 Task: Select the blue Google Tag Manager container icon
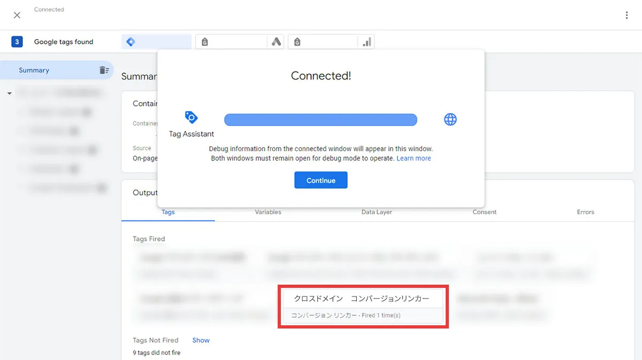[131, 41]
